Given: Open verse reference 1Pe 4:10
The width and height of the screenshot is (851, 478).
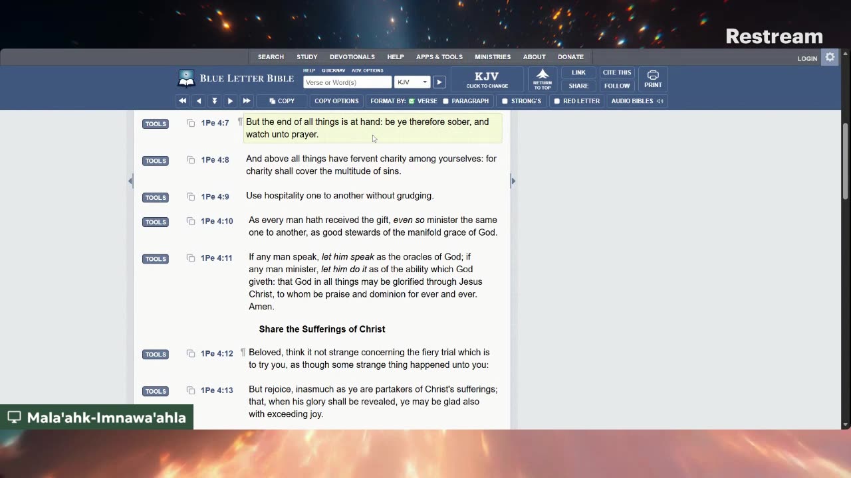Looking at the screenshot, I should [x=217, y=221].
